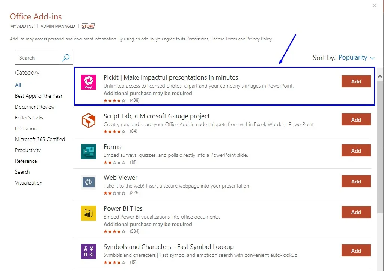Click the Script Lab orange logo icon

coord(89,121)
